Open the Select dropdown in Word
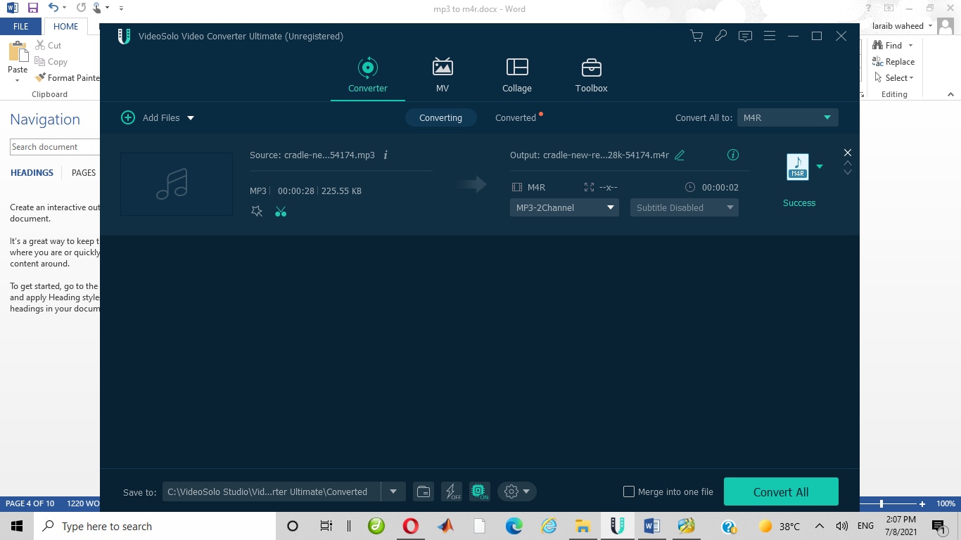 [x=894, y=78]
